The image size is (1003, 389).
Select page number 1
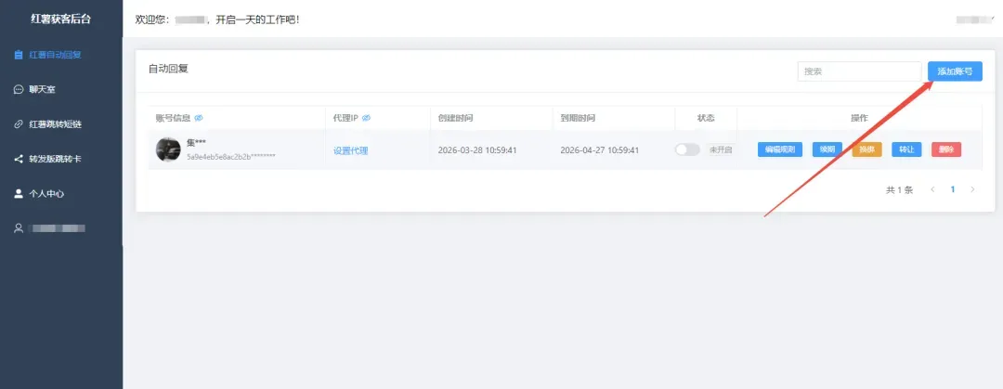953,189
